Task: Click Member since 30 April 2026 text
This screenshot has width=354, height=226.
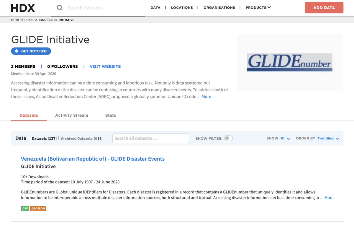Action: 34,74
